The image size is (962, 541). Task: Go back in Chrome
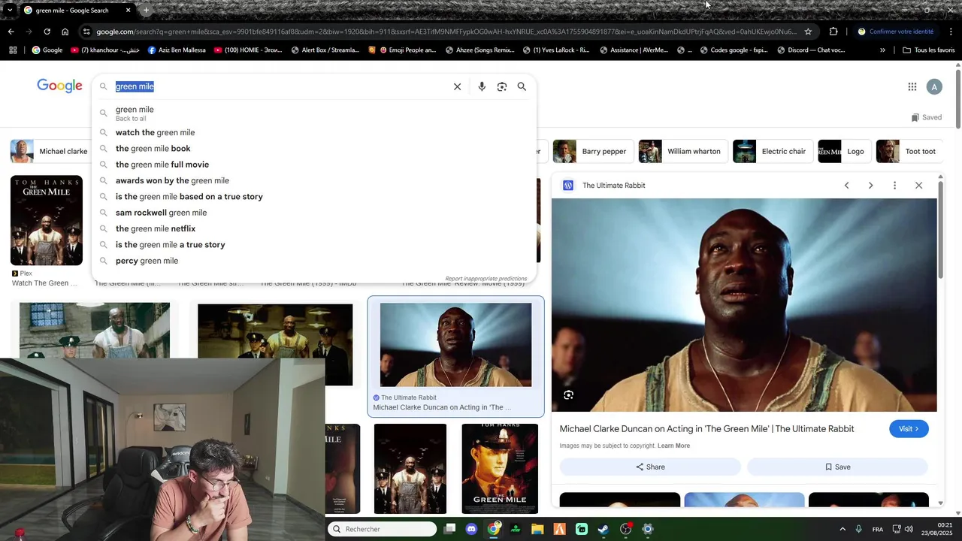coord(11,32)
